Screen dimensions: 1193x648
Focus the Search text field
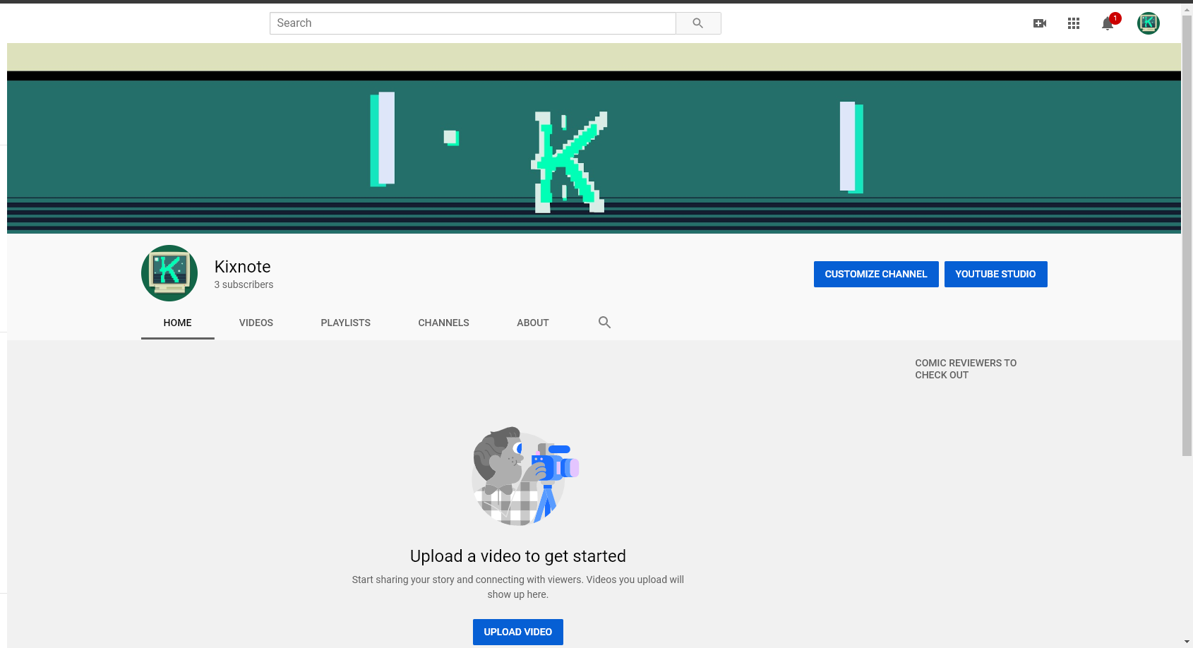point(472,23)
